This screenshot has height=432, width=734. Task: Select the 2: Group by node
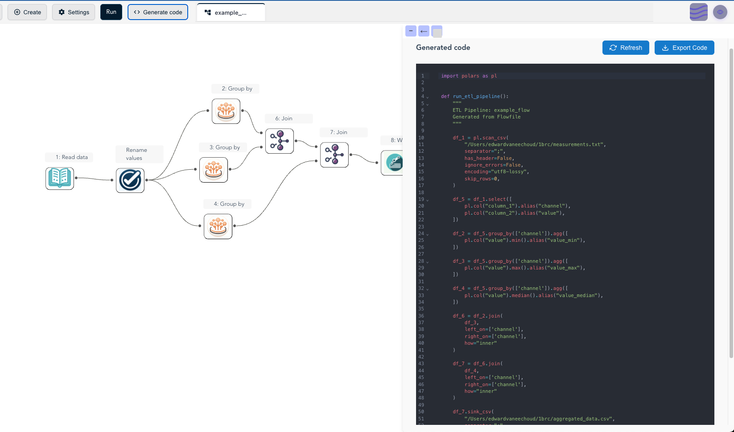click(226, 111)
